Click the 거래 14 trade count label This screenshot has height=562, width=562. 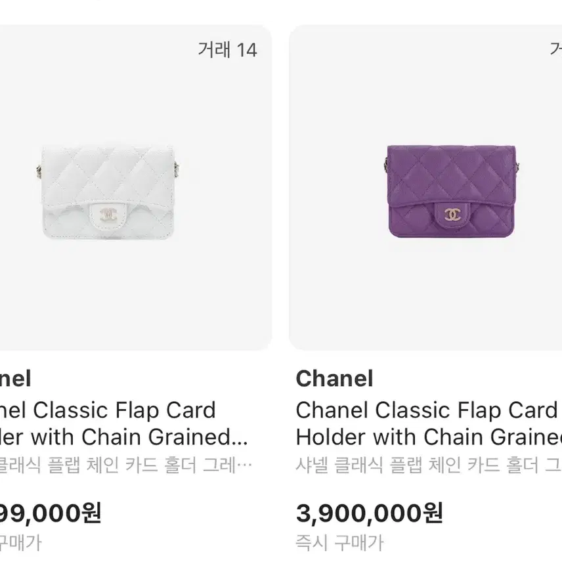tap(227, 50)
